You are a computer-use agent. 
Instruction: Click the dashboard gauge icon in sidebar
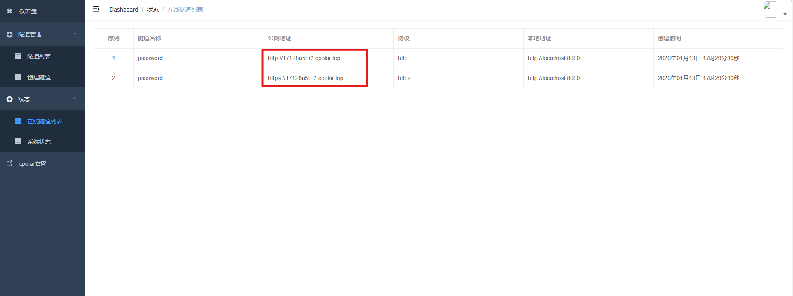10,11
